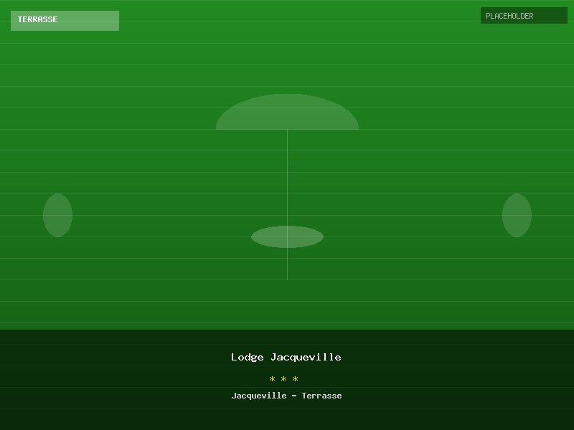This screenshot has width=574, height=430.
Task: Click the right oval shape
Action: click(517, 215)
